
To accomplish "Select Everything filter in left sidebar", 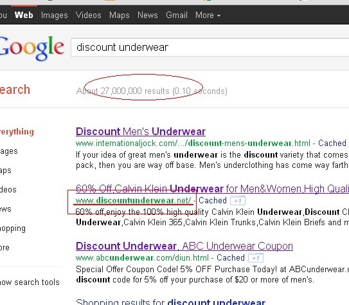I will coord(17,132).
